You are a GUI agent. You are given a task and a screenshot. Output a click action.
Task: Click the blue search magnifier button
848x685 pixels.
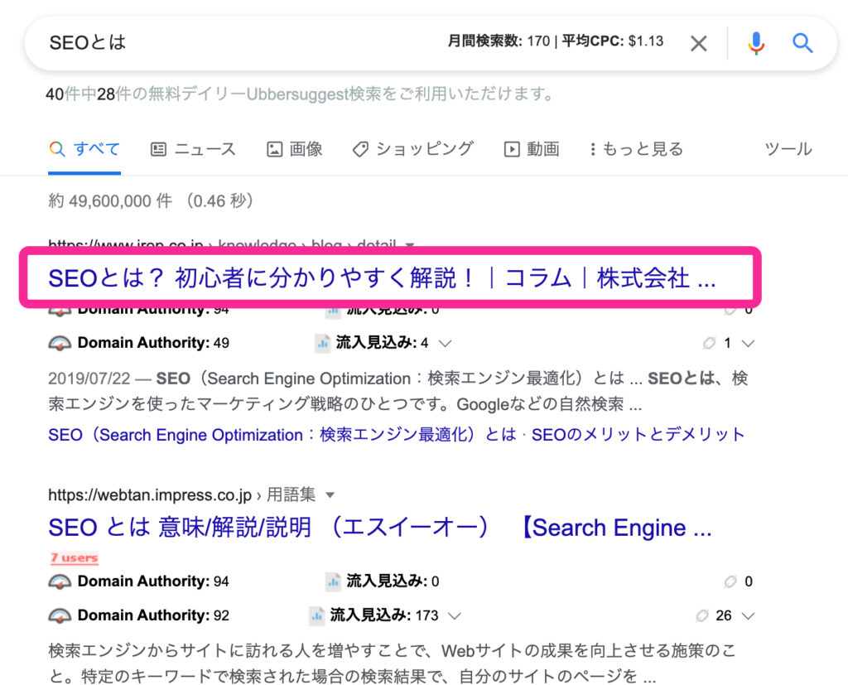point(802,43)
